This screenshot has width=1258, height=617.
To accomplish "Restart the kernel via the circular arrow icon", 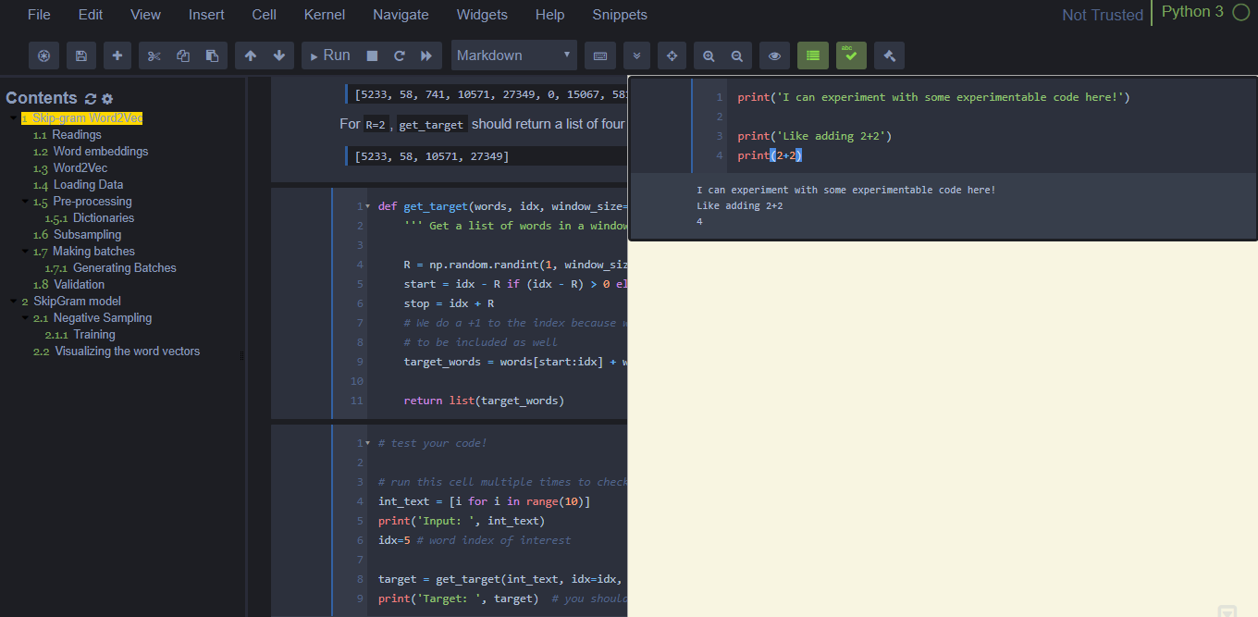I will point(399,56).
